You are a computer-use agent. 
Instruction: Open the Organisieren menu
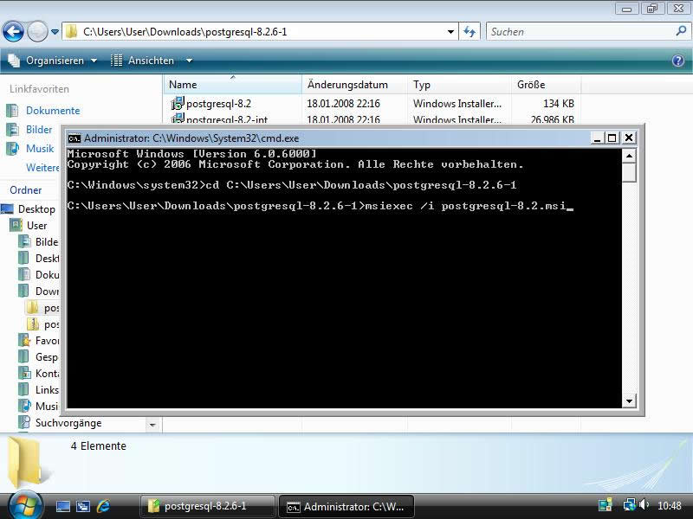coord(53,61)
